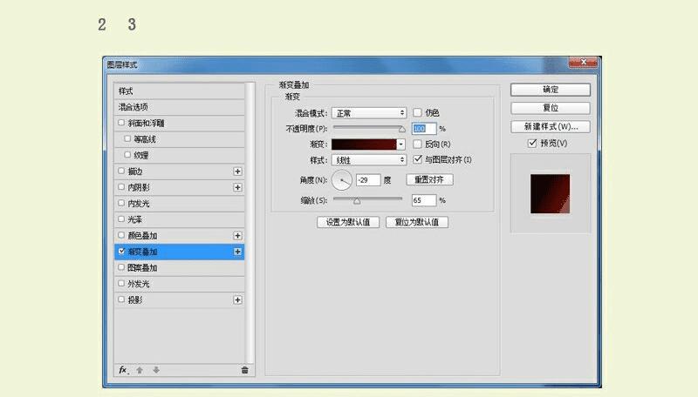Toggle the 预览(V) preview checkbox
This screenshot has width=698, height=397.
(x=532, y=143)
